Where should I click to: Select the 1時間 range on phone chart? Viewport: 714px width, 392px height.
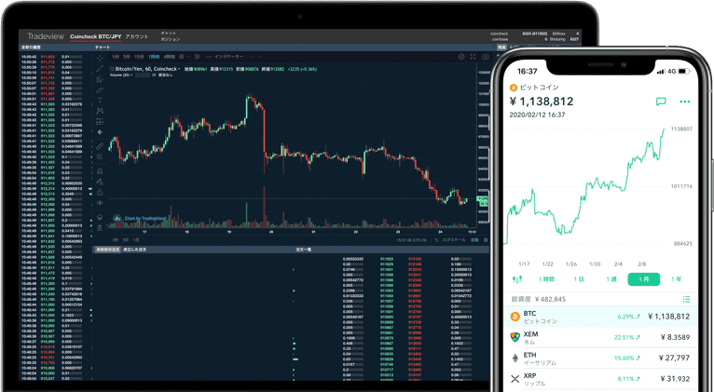point(547,279)
